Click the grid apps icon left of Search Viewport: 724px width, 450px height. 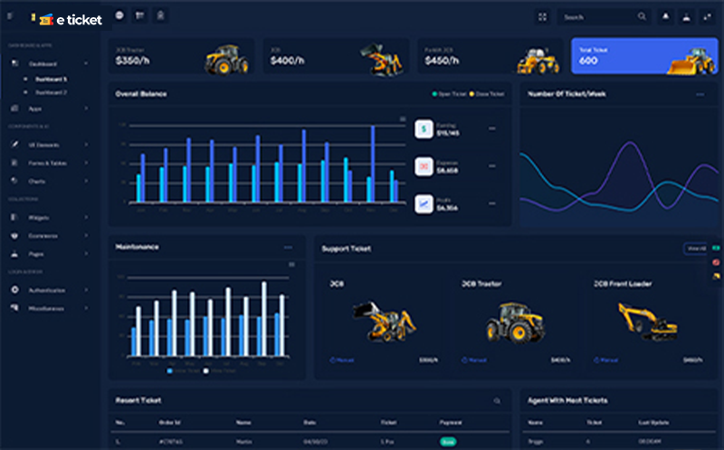click(542, 17)
